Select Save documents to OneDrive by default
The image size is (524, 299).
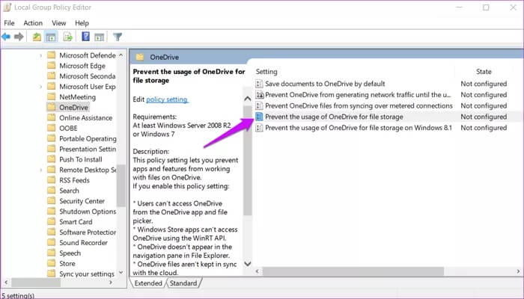[x=325, y=84]
